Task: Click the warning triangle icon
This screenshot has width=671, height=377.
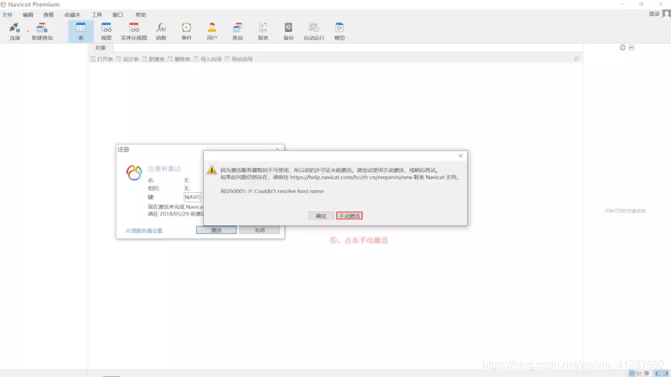Action: (x=212, y=170)
